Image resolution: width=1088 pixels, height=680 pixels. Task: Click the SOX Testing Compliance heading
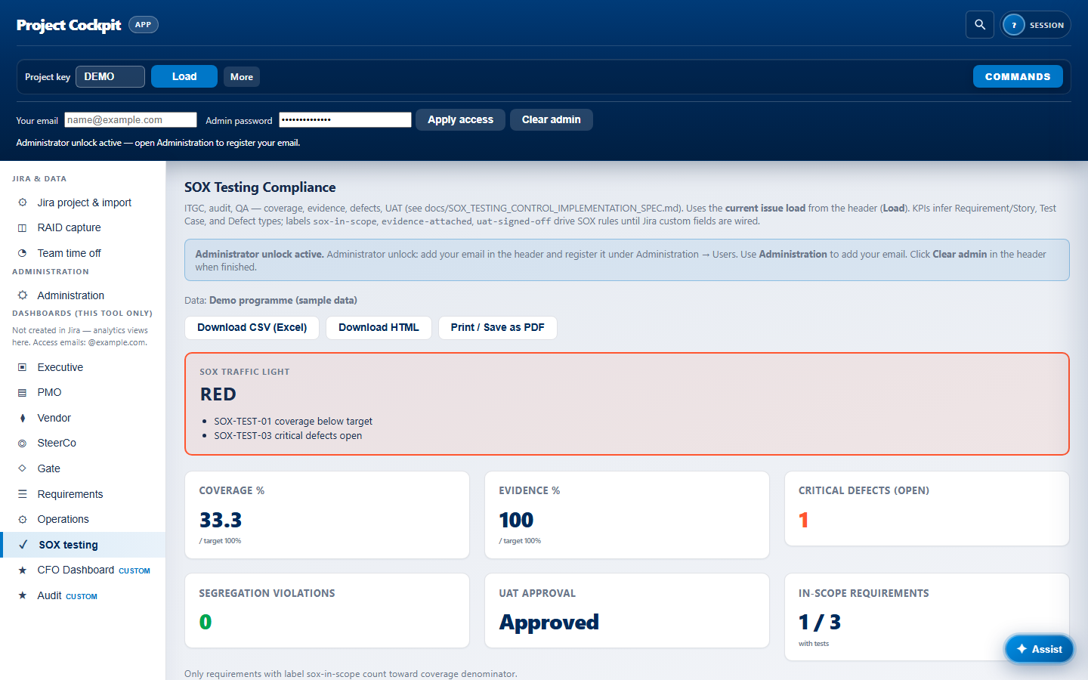point(260,187)
